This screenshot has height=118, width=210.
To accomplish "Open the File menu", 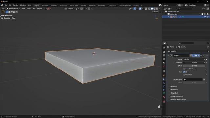I will click(x=6, y=5).
